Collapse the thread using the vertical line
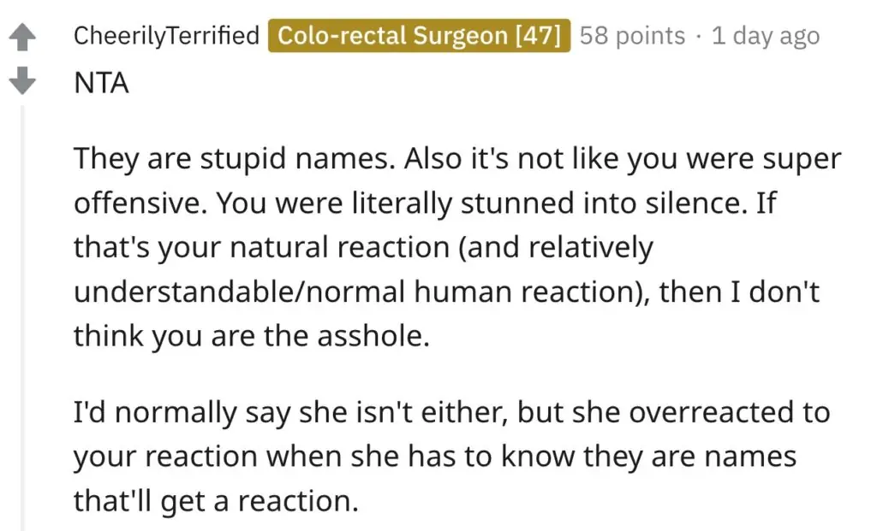The height and width of the screenshot is (531, 877). [x=23, y=316]
